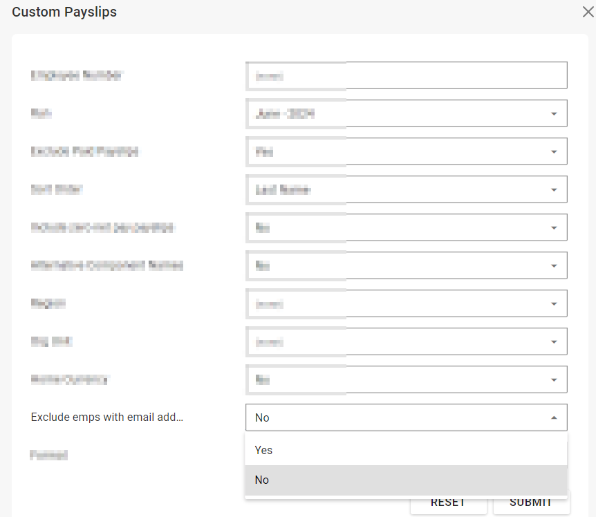Open the Org Unit dropdown field
Viewport: 596px width, 517px height.
click(x=406, y=341)
